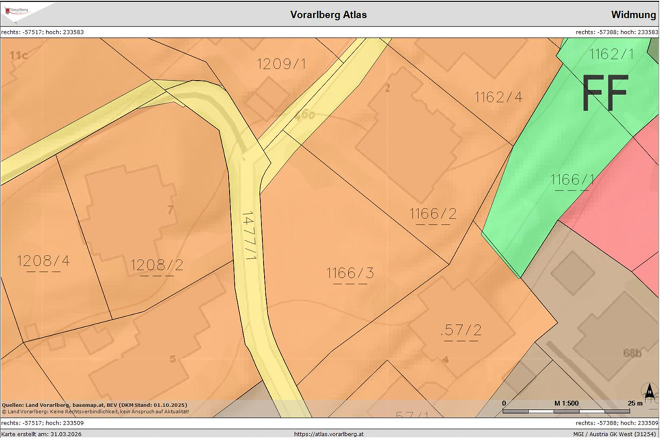Select road parcel 1477/1 label
This screenshot has height=438, width=660.
248,235
